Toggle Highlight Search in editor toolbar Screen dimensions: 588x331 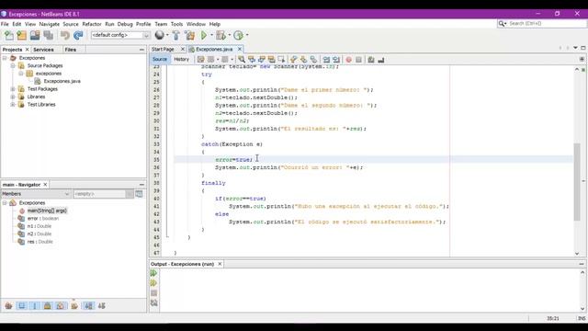[x=272, y=59]
